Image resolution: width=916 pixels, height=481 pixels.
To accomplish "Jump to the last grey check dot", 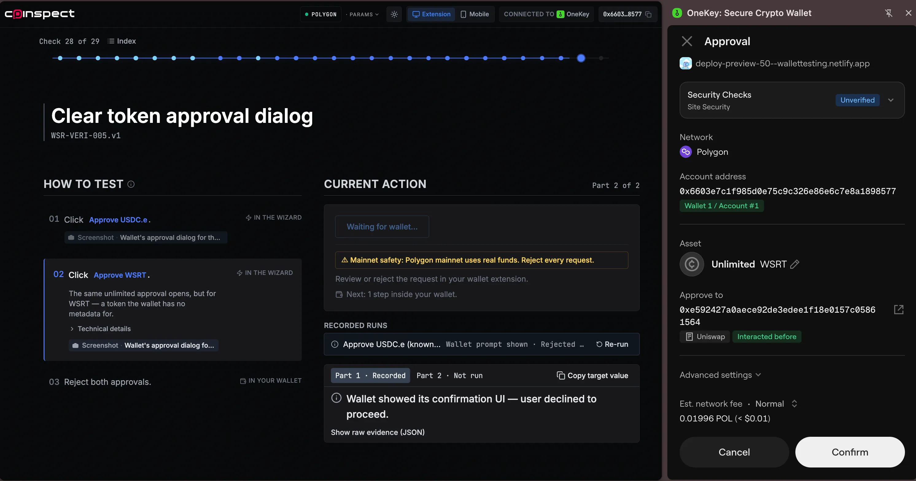I will (601, 58).
